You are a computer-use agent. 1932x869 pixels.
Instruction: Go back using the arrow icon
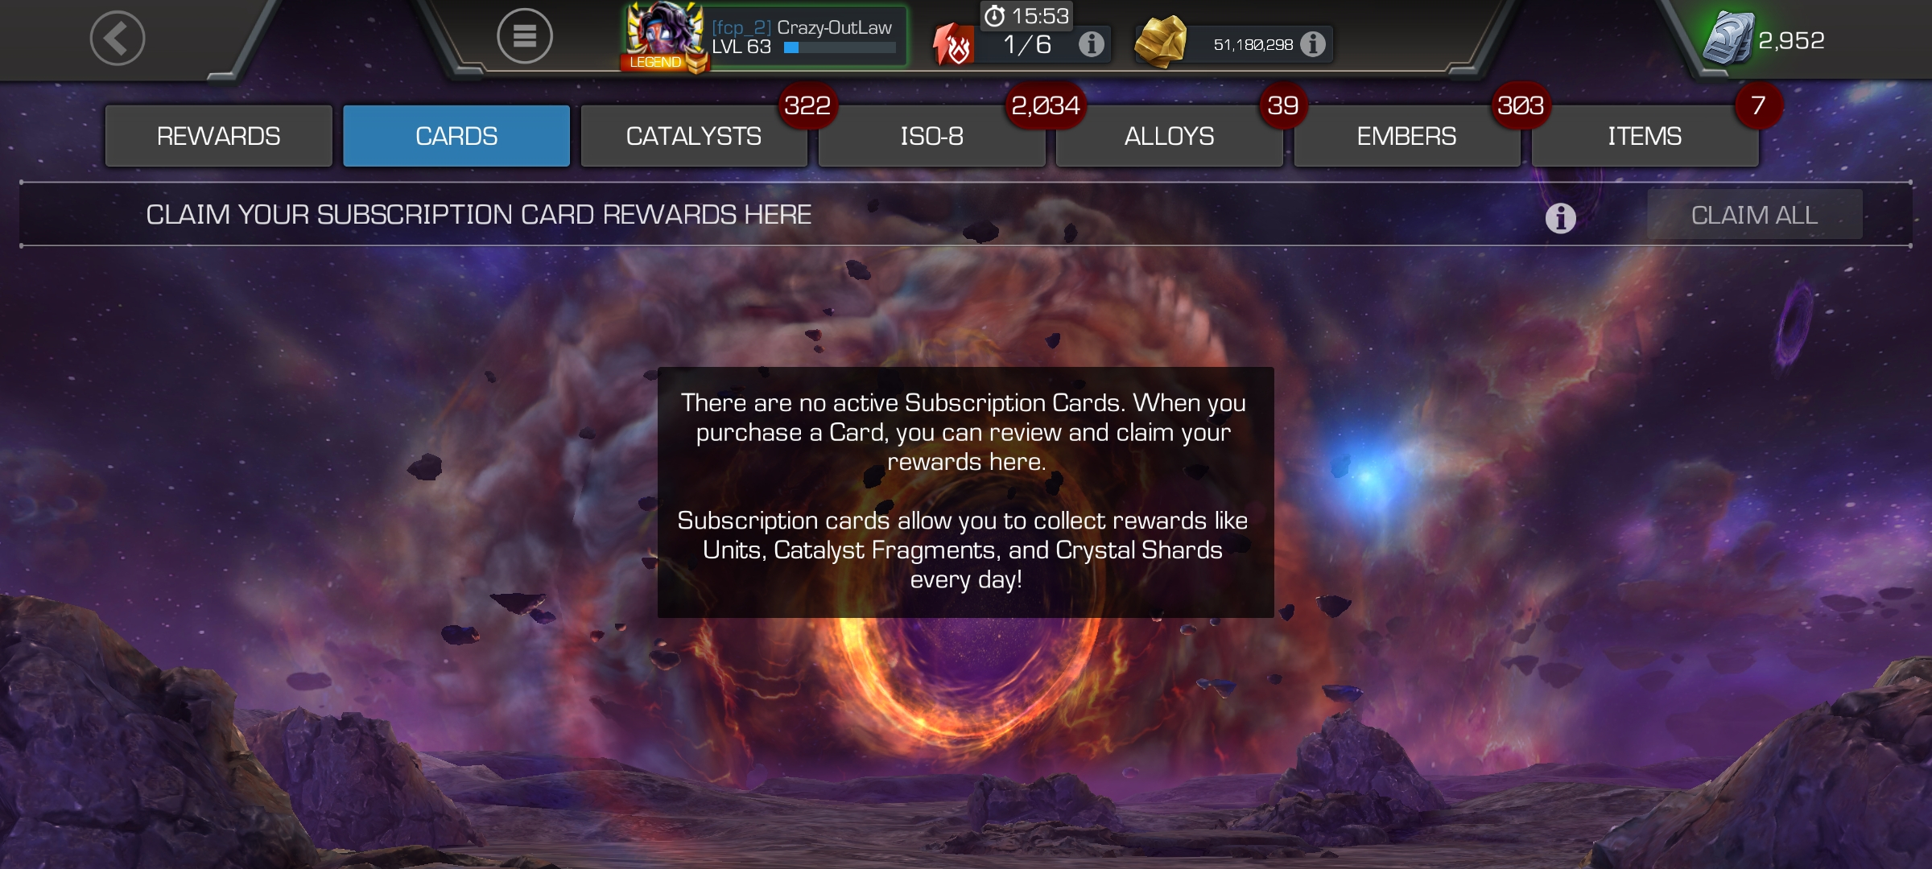[x=118, y=38]
